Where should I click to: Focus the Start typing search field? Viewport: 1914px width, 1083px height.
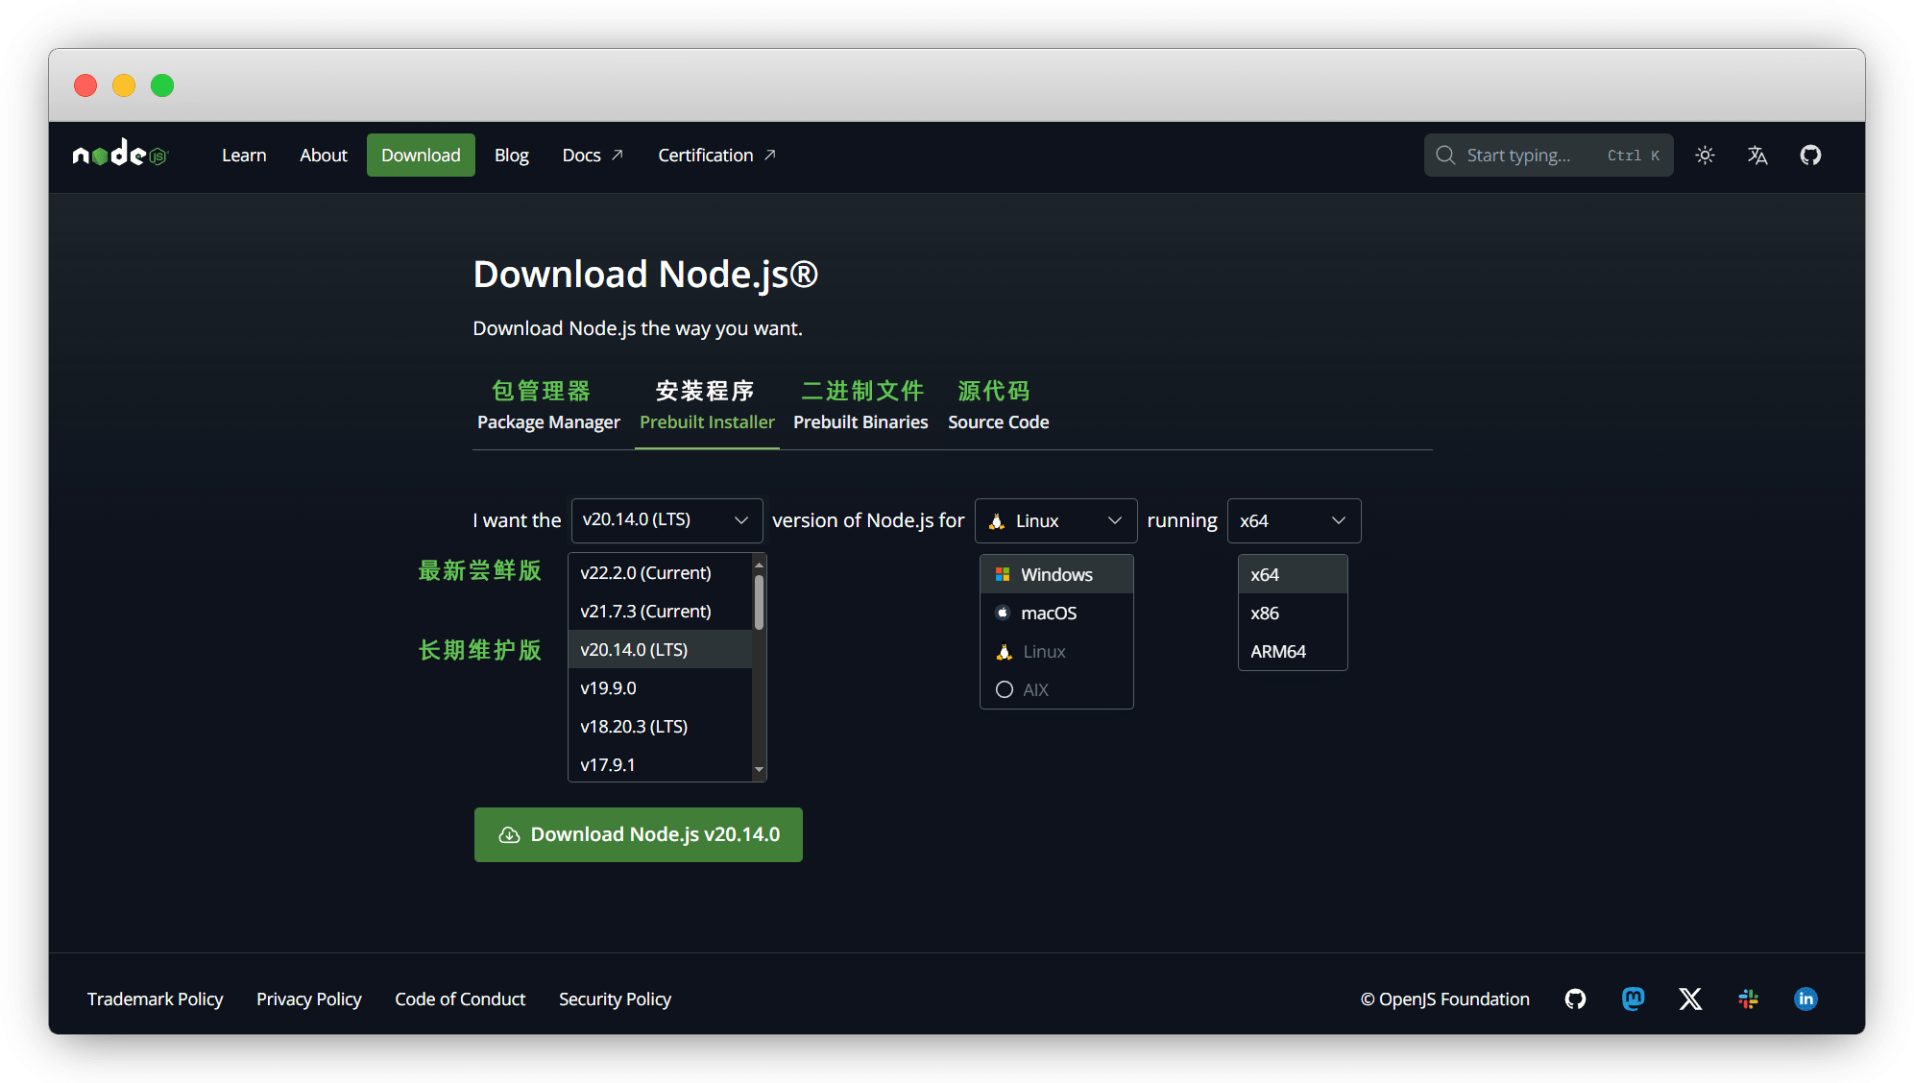1548,155
